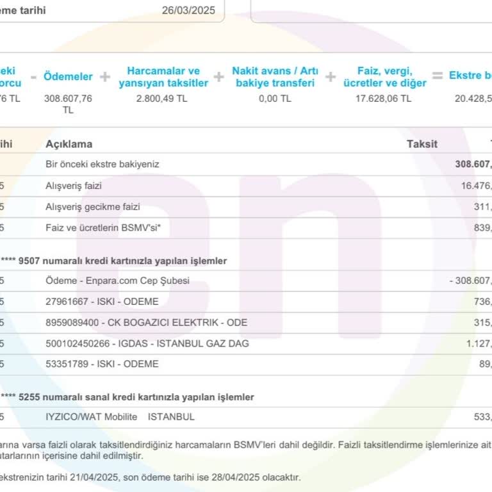Screen dimensions: 492x492
Task: Click the 5255 numaralı sanal kredi kartı heading
Action: pos(127,397)
